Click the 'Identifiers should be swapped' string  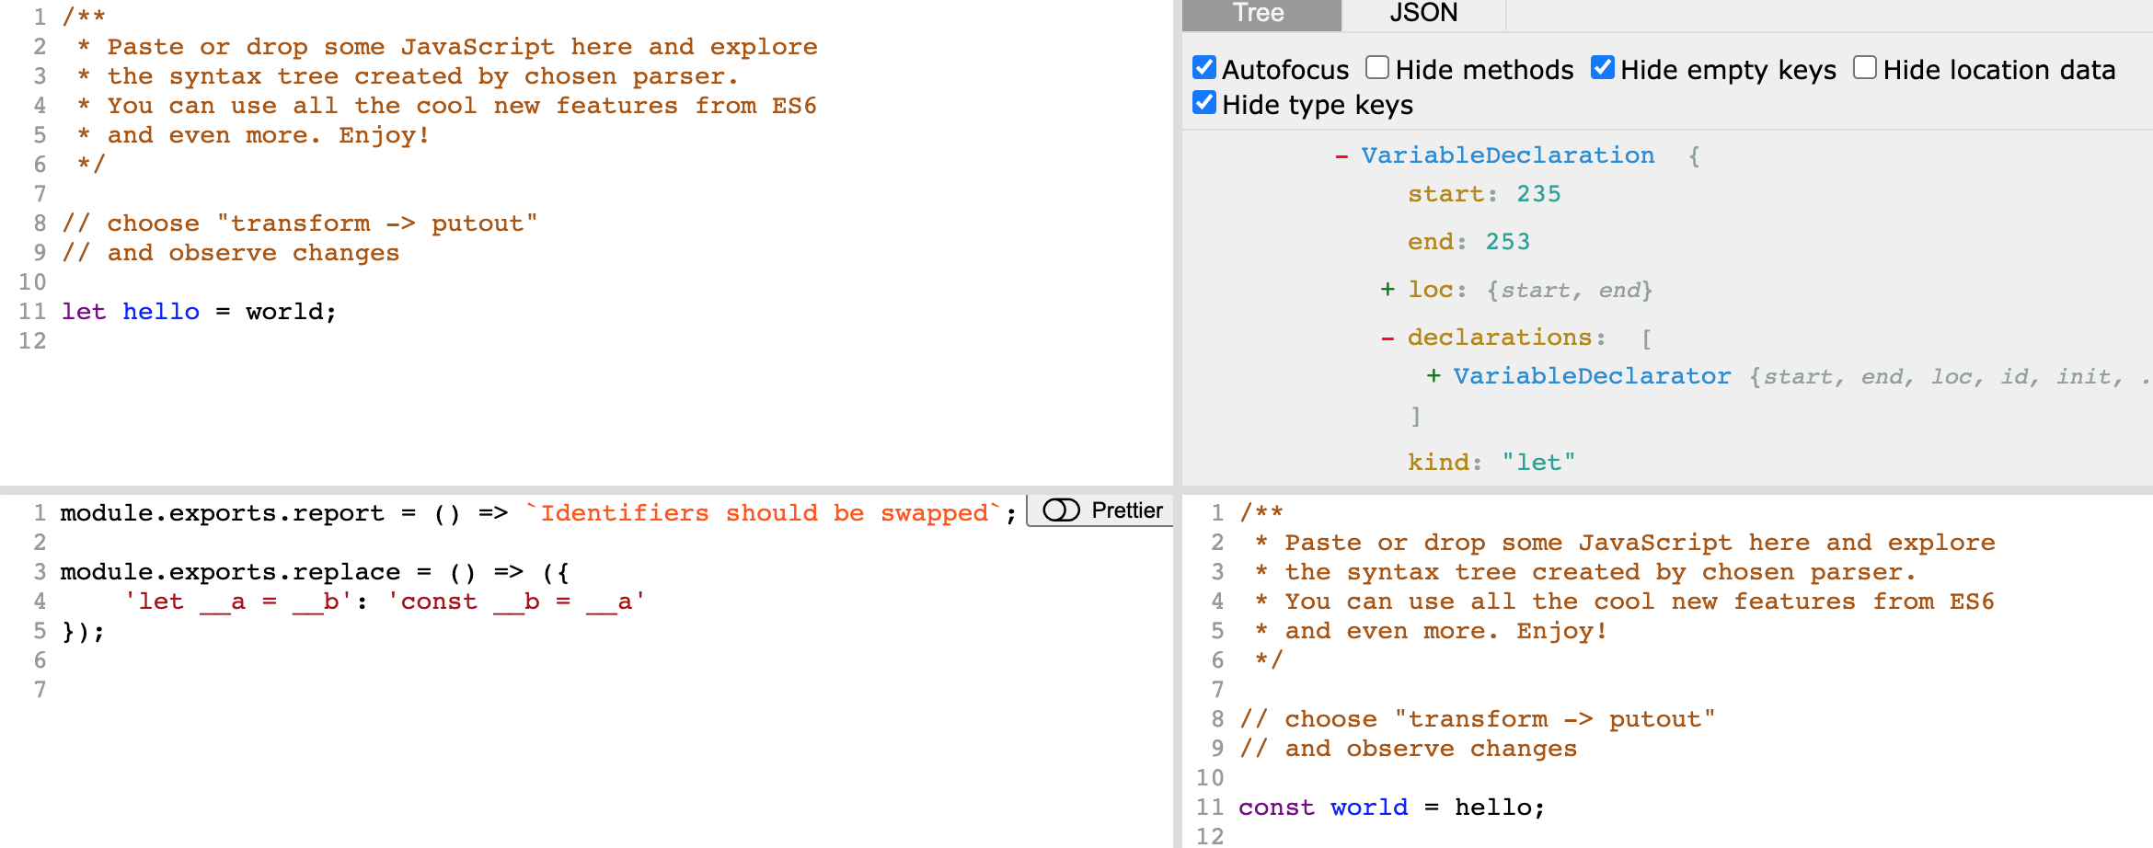point(763,513)
